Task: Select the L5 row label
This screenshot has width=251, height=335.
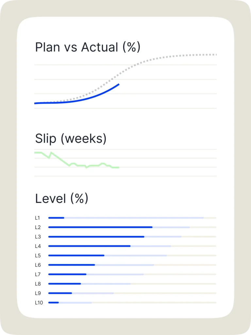Action: tap(38, 256)
